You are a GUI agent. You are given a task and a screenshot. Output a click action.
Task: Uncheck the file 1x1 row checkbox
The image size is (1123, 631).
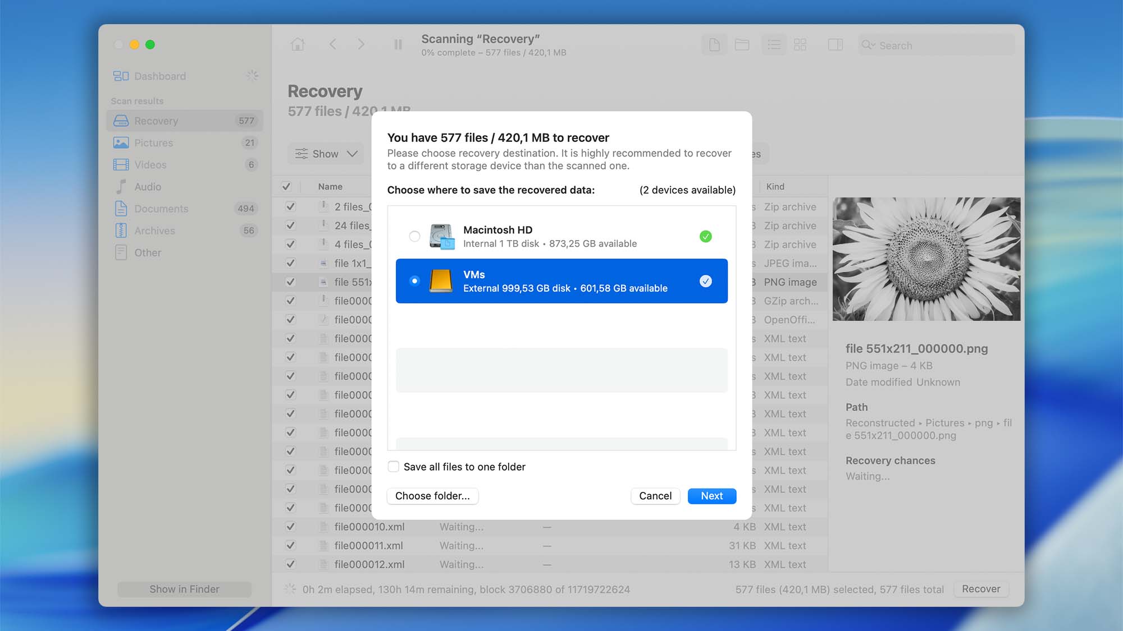pos(290,263)
